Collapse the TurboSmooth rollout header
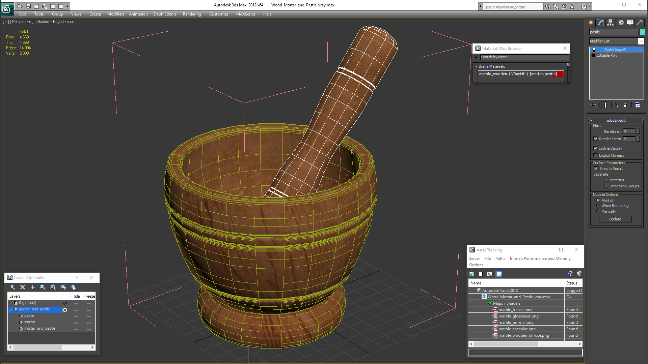This screenshot has width=648, height=364. click(615, 120)
